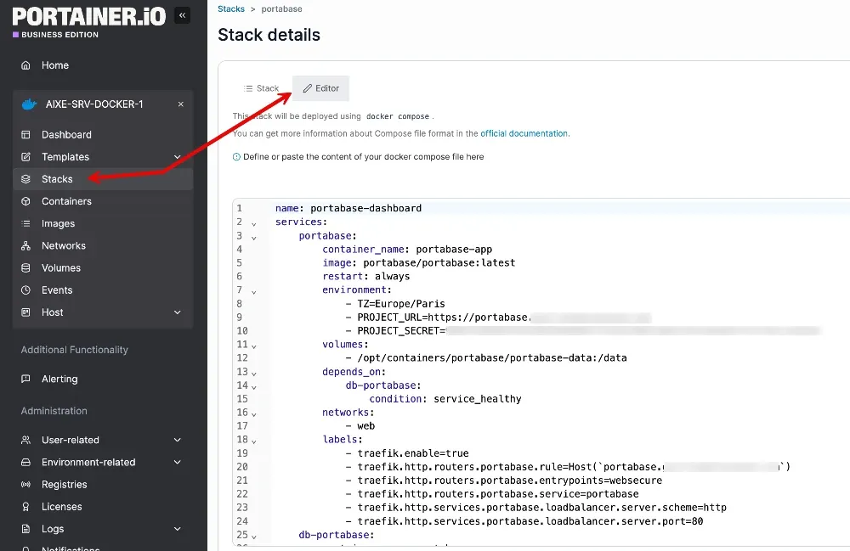Click the Networks topology icon

click(x=25, y=245)
